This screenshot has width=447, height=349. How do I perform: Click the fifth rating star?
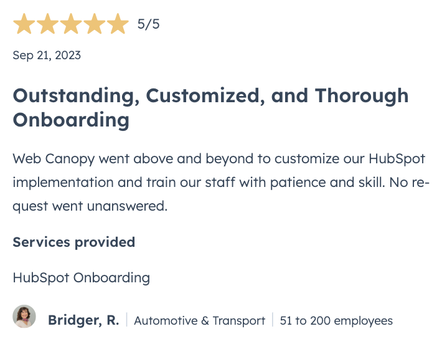tap(118, 24)
